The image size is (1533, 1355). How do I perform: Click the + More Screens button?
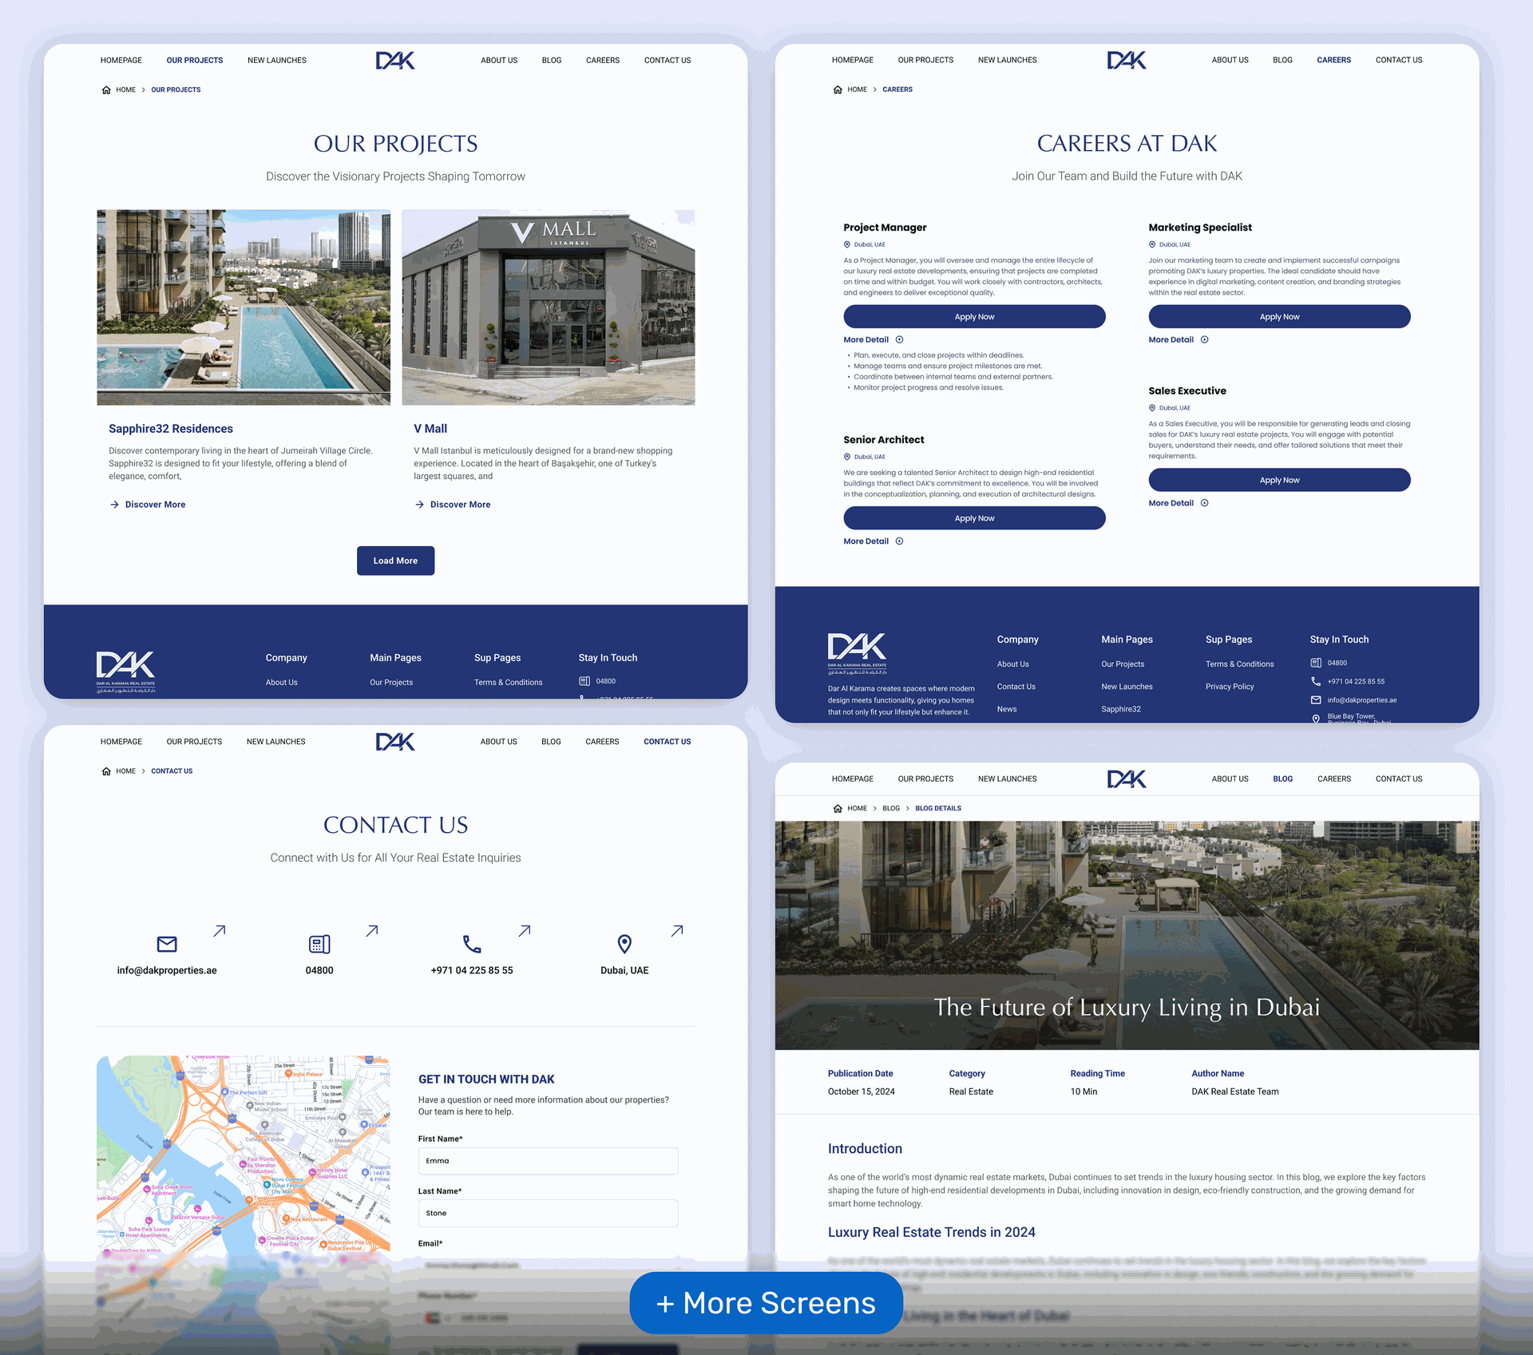pos(766,1303)
